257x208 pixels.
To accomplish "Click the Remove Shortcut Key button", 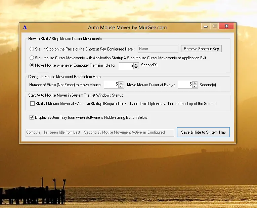I will (201, 49).
